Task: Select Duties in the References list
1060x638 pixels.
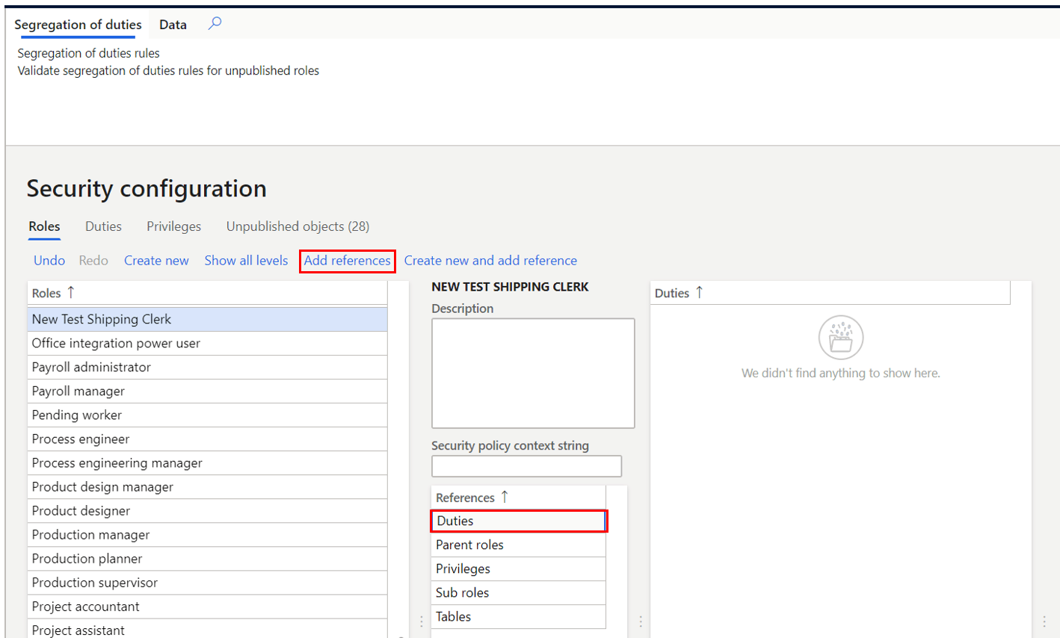Action: pyautogui.click(x=518, y=521)
